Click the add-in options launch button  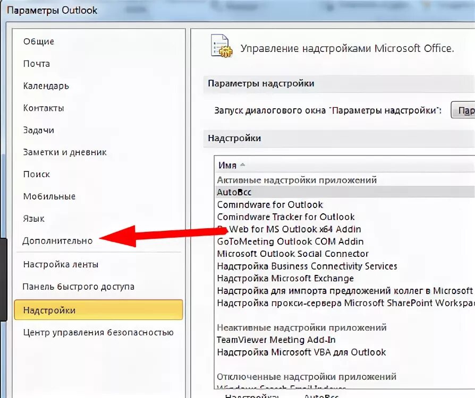(463, 110)
